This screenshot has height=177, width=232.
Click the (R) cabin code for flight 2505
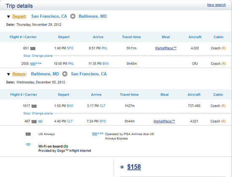224,64
